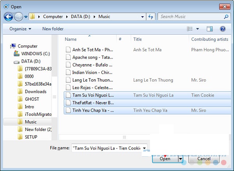Open the Downloads folder in the tree
234x171 pixels.
[32, 91]
